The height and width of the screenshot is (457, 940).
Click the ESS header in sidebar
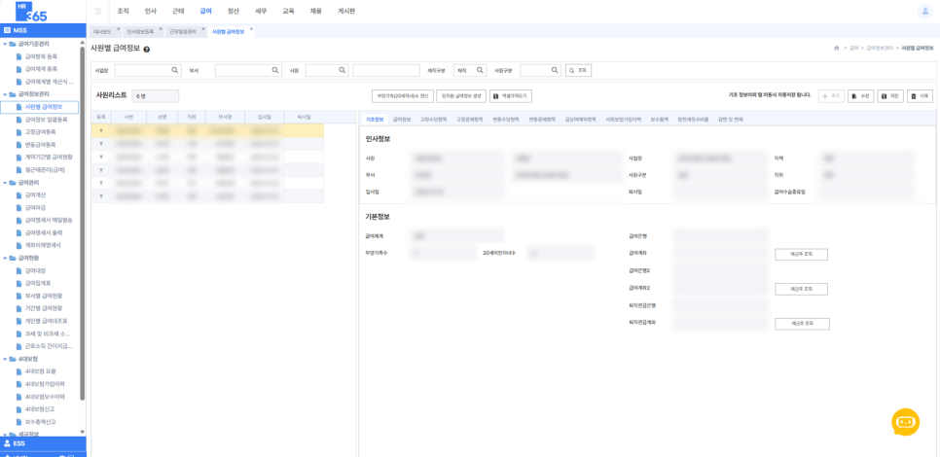click(43, 443)
